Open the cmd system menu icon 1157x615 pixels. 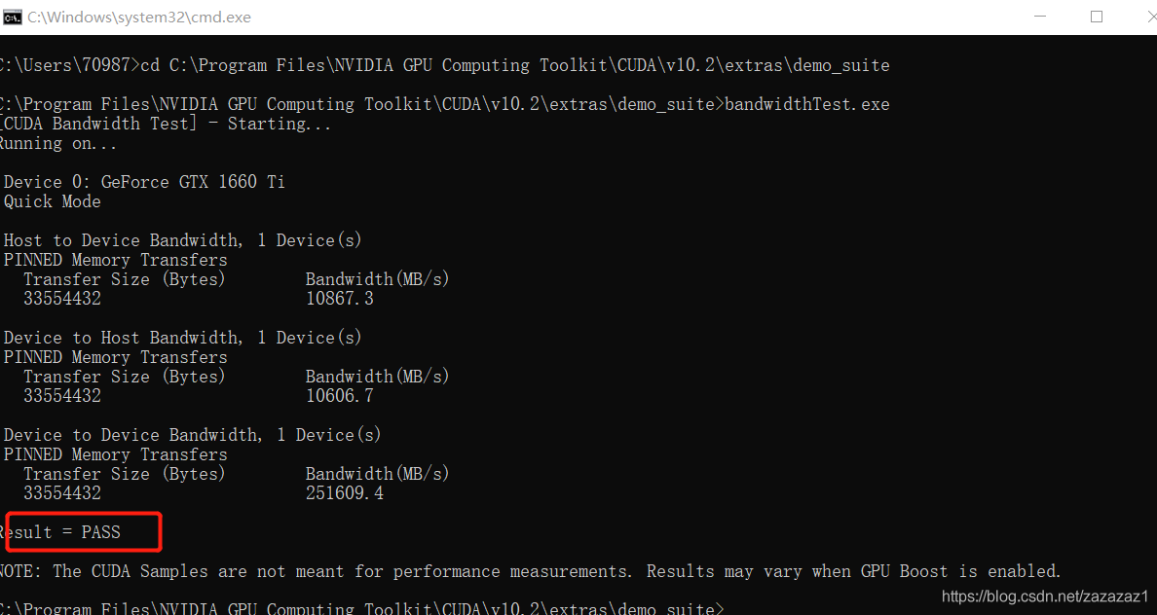tap(13, 17)
